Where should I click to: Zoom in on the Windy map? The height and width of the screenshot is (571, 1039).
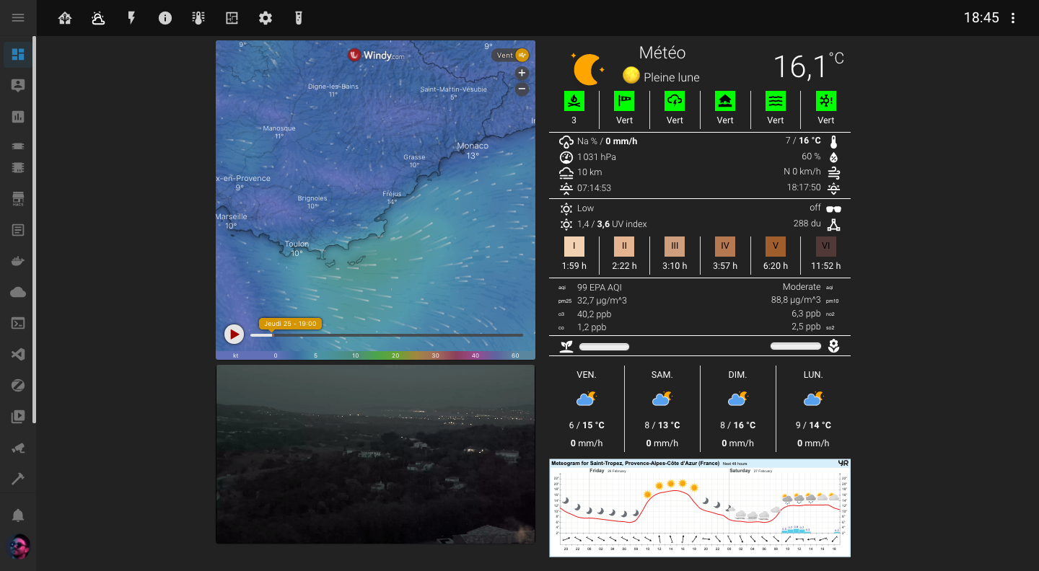click(522, 73)
